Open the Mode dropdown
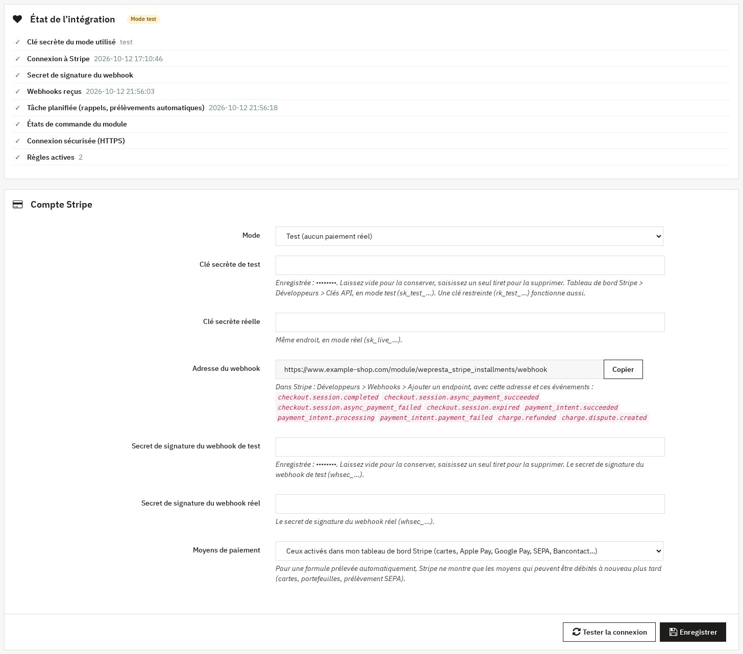The height and width of the screenshot is (654, 743). (469, 236)
